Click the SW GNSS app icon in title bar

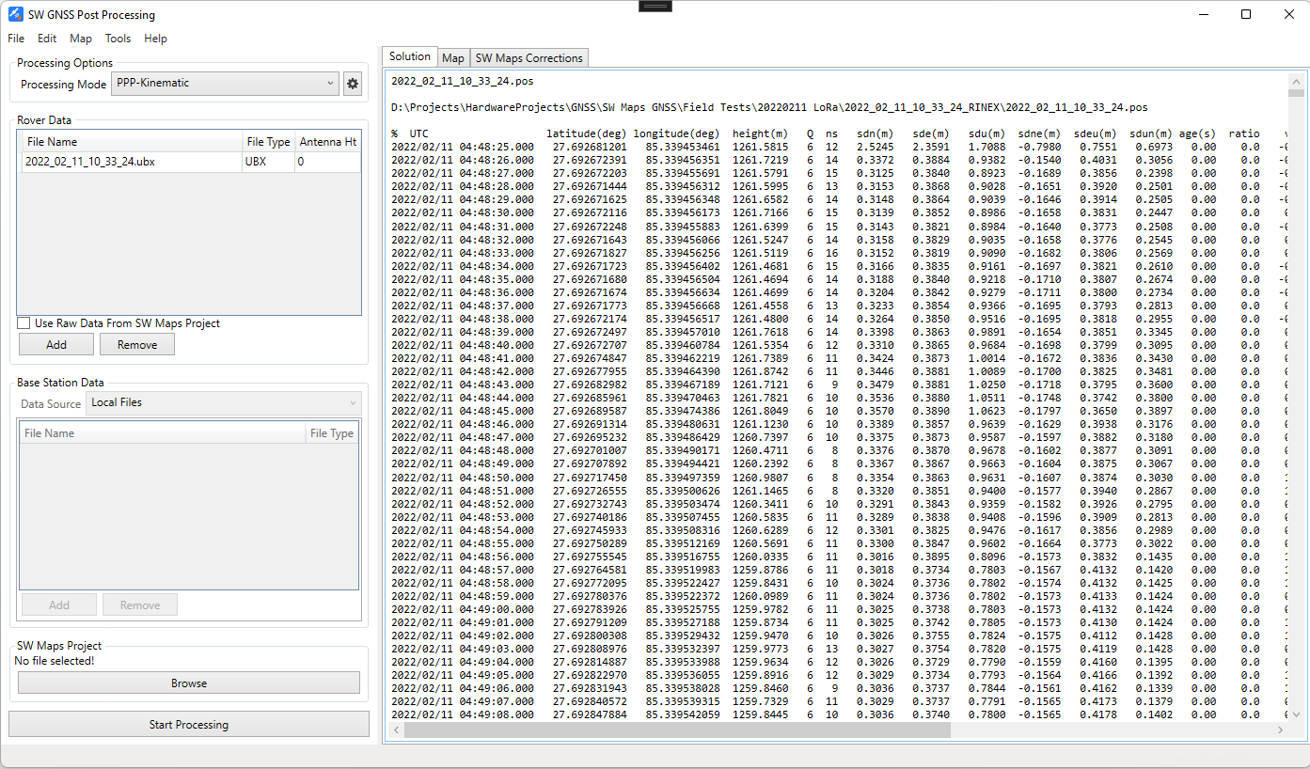click(15, 15)
